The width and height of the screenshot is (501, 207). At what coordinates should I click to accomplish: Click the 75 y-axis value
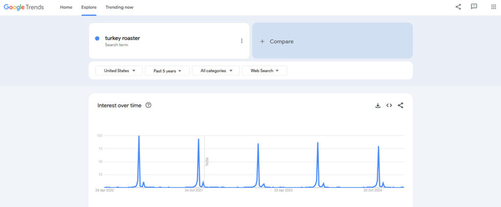[100, 149]
